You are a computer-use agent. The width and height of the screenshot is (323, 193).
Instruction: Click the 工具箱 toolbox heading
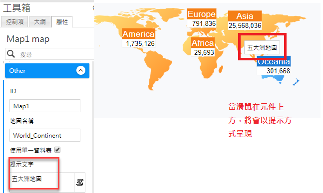point(16,8)
